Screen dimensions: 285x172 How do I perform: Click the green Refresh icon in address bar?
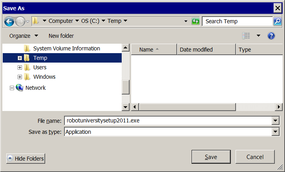click(195, 21)
